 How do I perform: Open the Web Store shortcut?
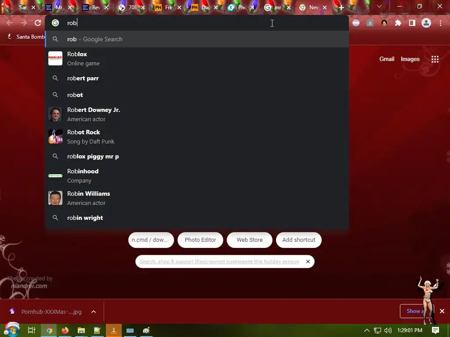(x=250, y=240)
